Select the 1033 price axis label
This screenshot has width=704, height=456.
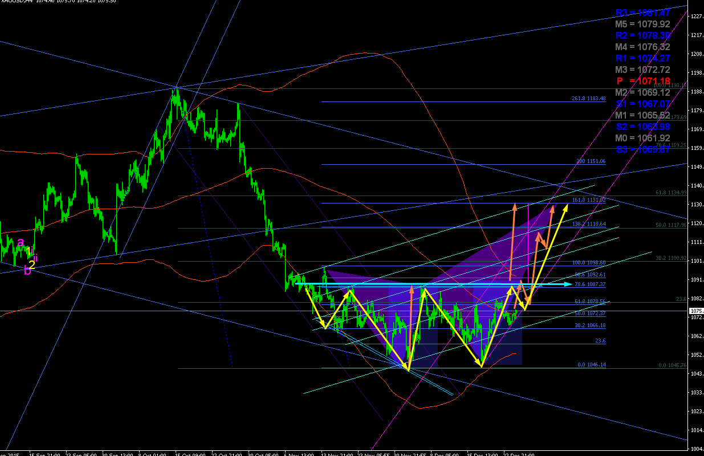(696, 392)
